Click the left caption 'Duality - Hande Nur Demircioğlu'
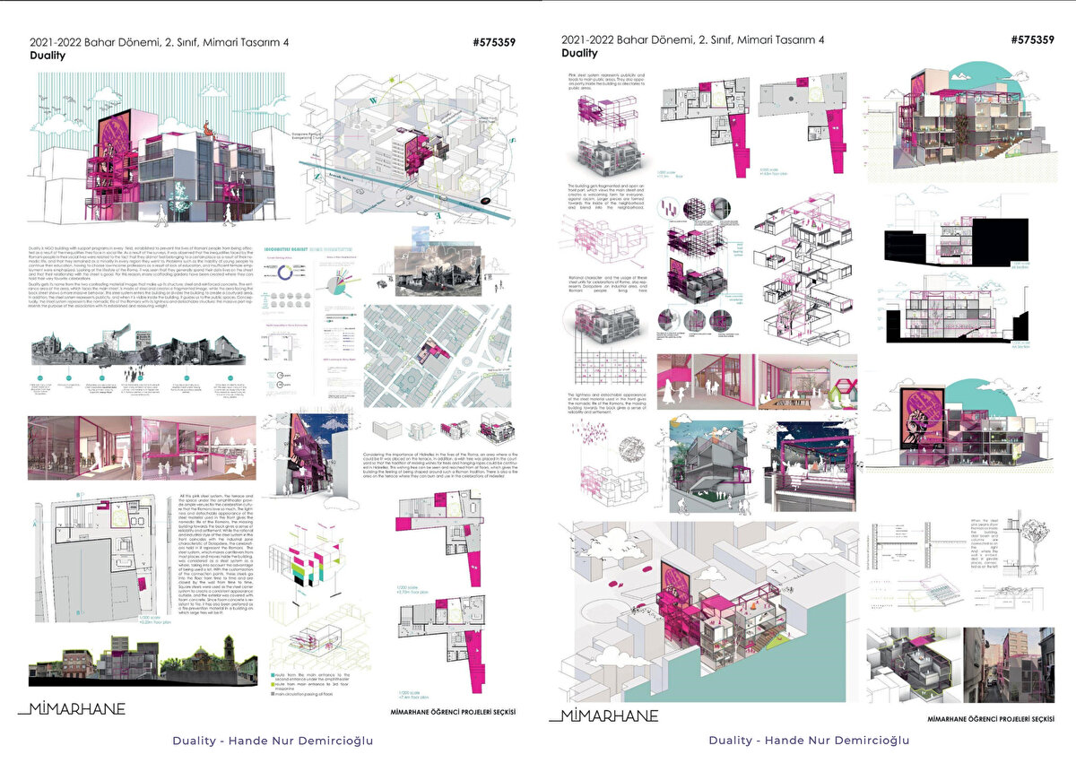1076x763 pixels. (273, 741)
